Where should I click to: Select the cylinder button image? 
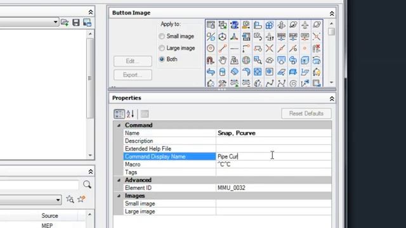(223, 72)
